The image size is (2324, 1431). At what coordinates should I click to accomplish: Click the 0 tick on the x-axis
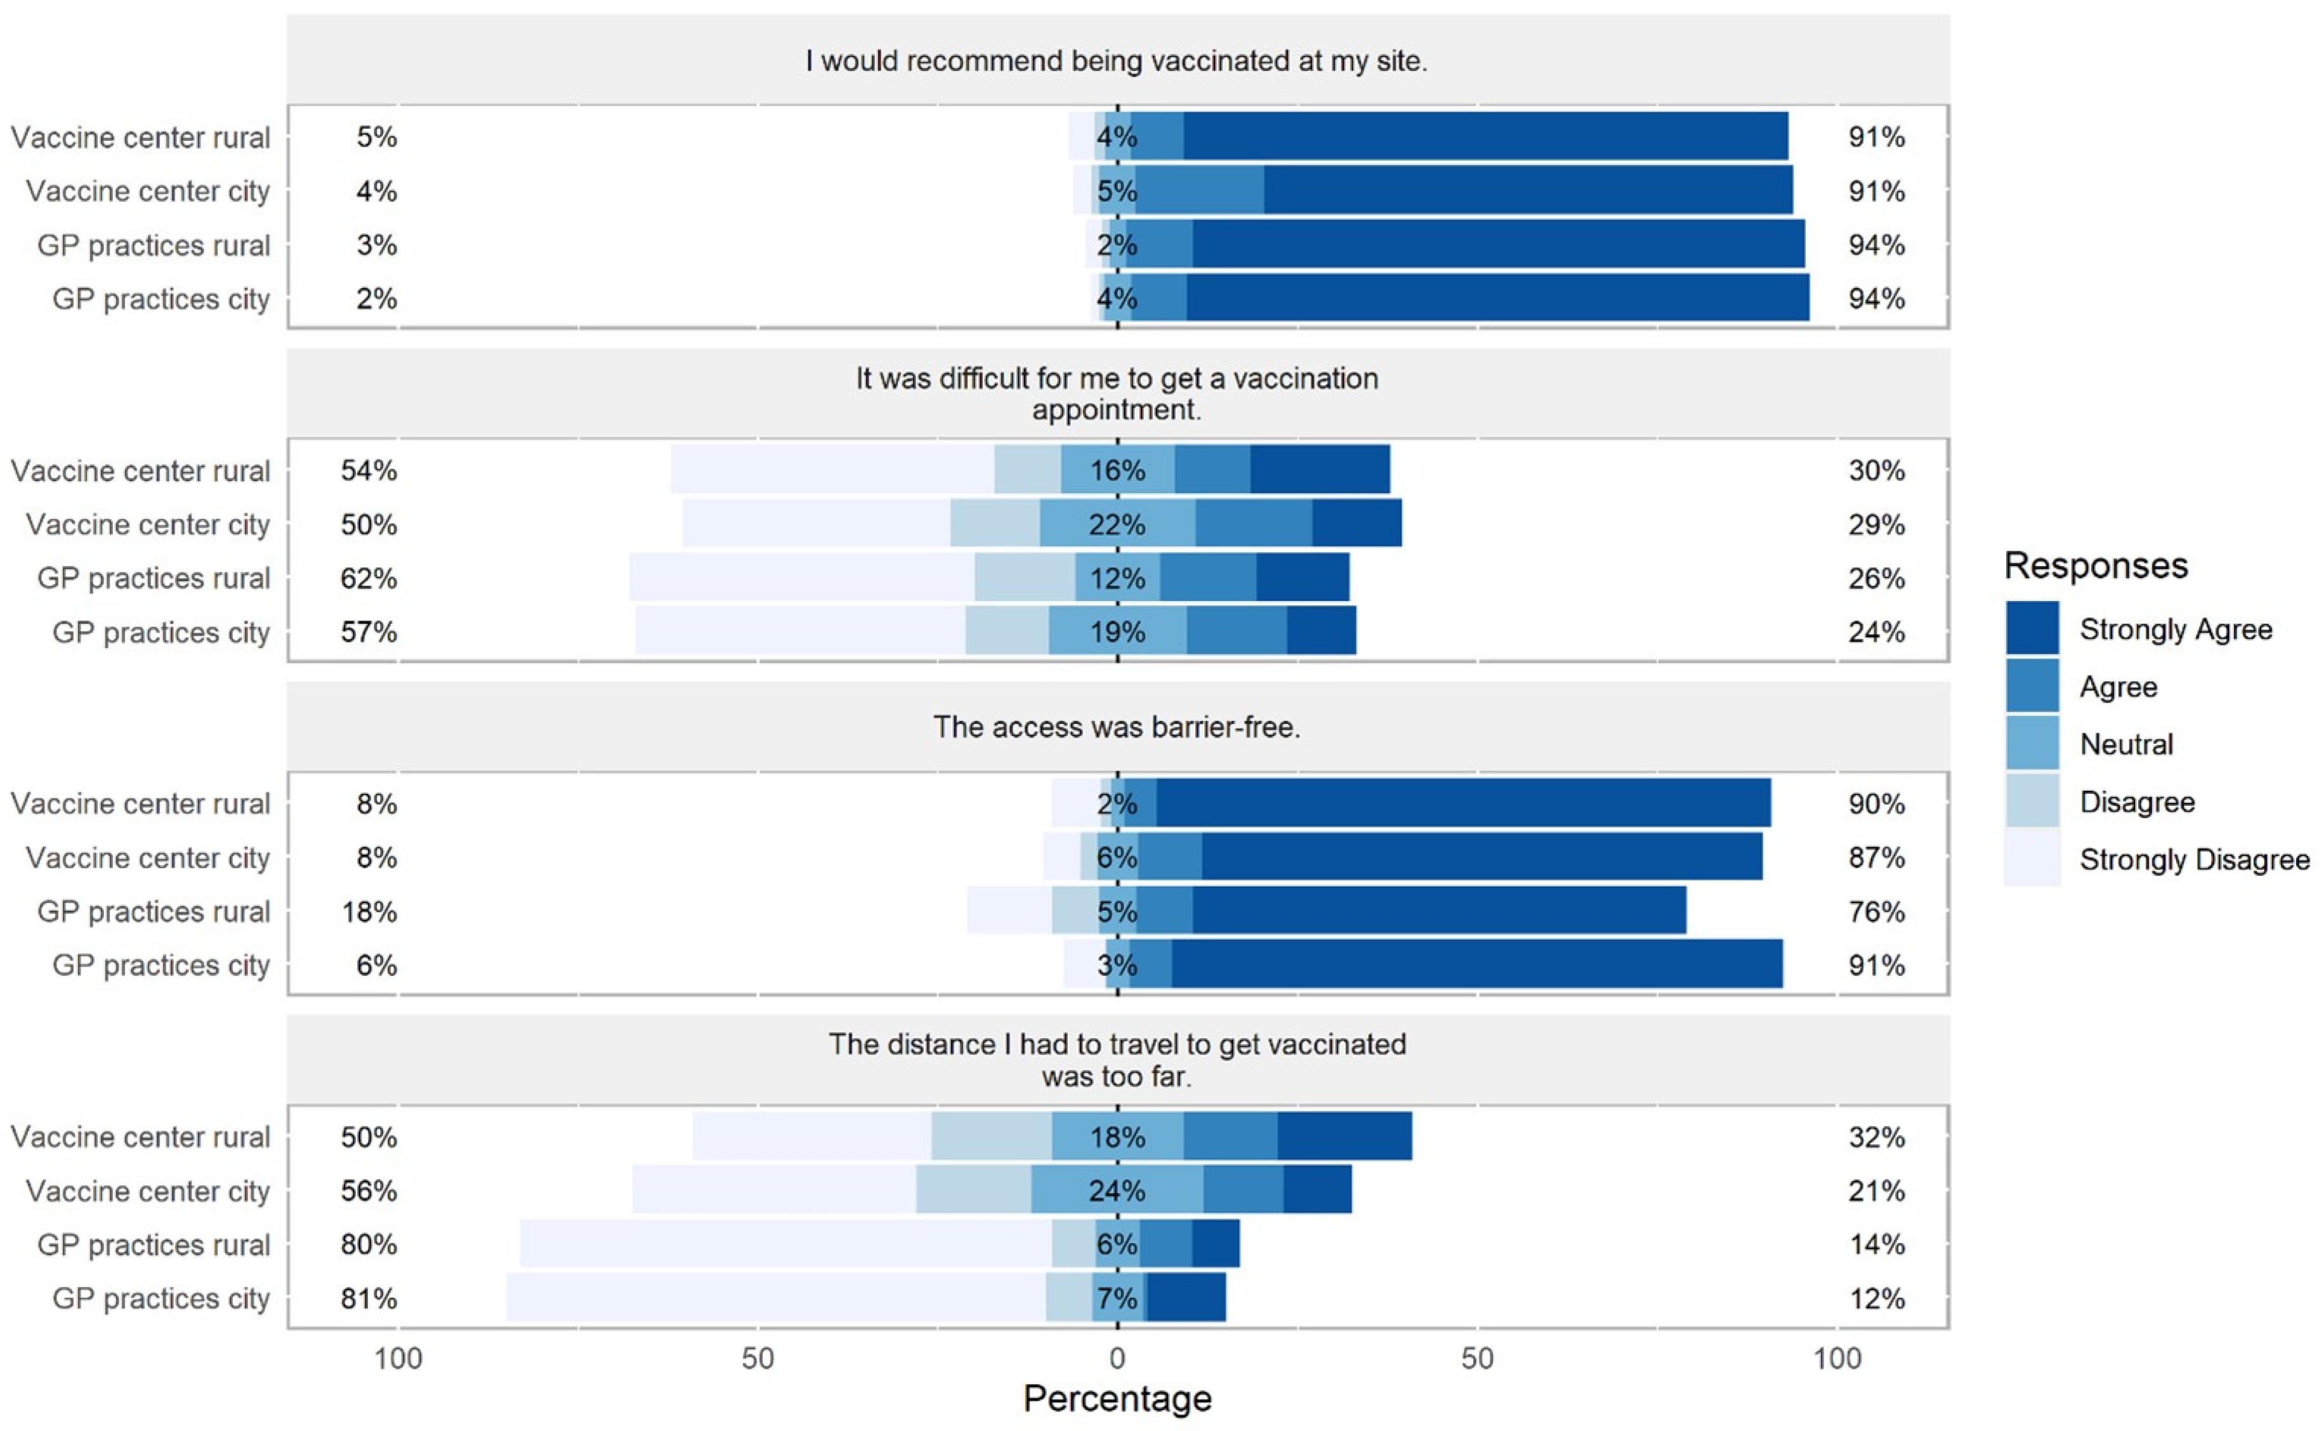(x=1117, y=1359)
